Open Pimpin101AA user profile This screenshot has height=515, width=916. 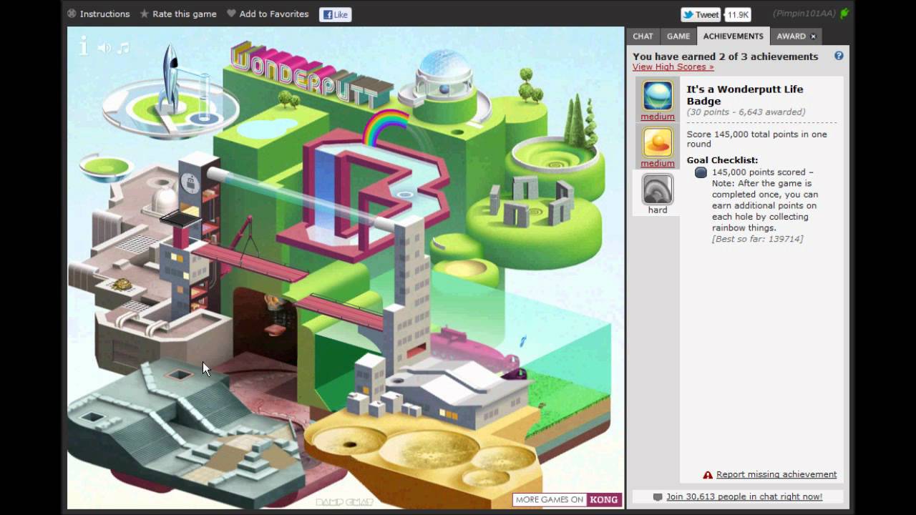tap(805, 14)
